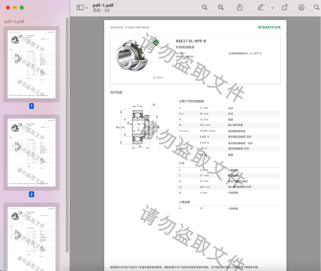Click pdf-1.pdf window title
321x271 pixels.
click(103, 5)
